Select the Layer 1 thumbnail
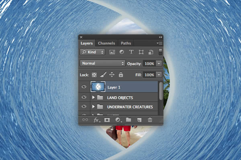The height and width of the screenshot is (160, 241). (x=98, y=87)
